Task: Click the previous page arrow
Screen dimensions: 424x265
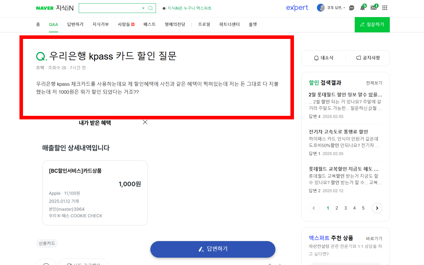Action: 314,208
